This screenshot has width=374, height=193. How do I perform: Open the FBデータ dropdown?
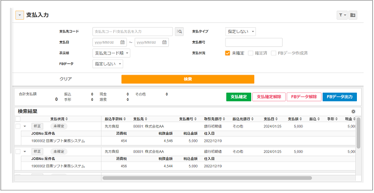[108, 64]
